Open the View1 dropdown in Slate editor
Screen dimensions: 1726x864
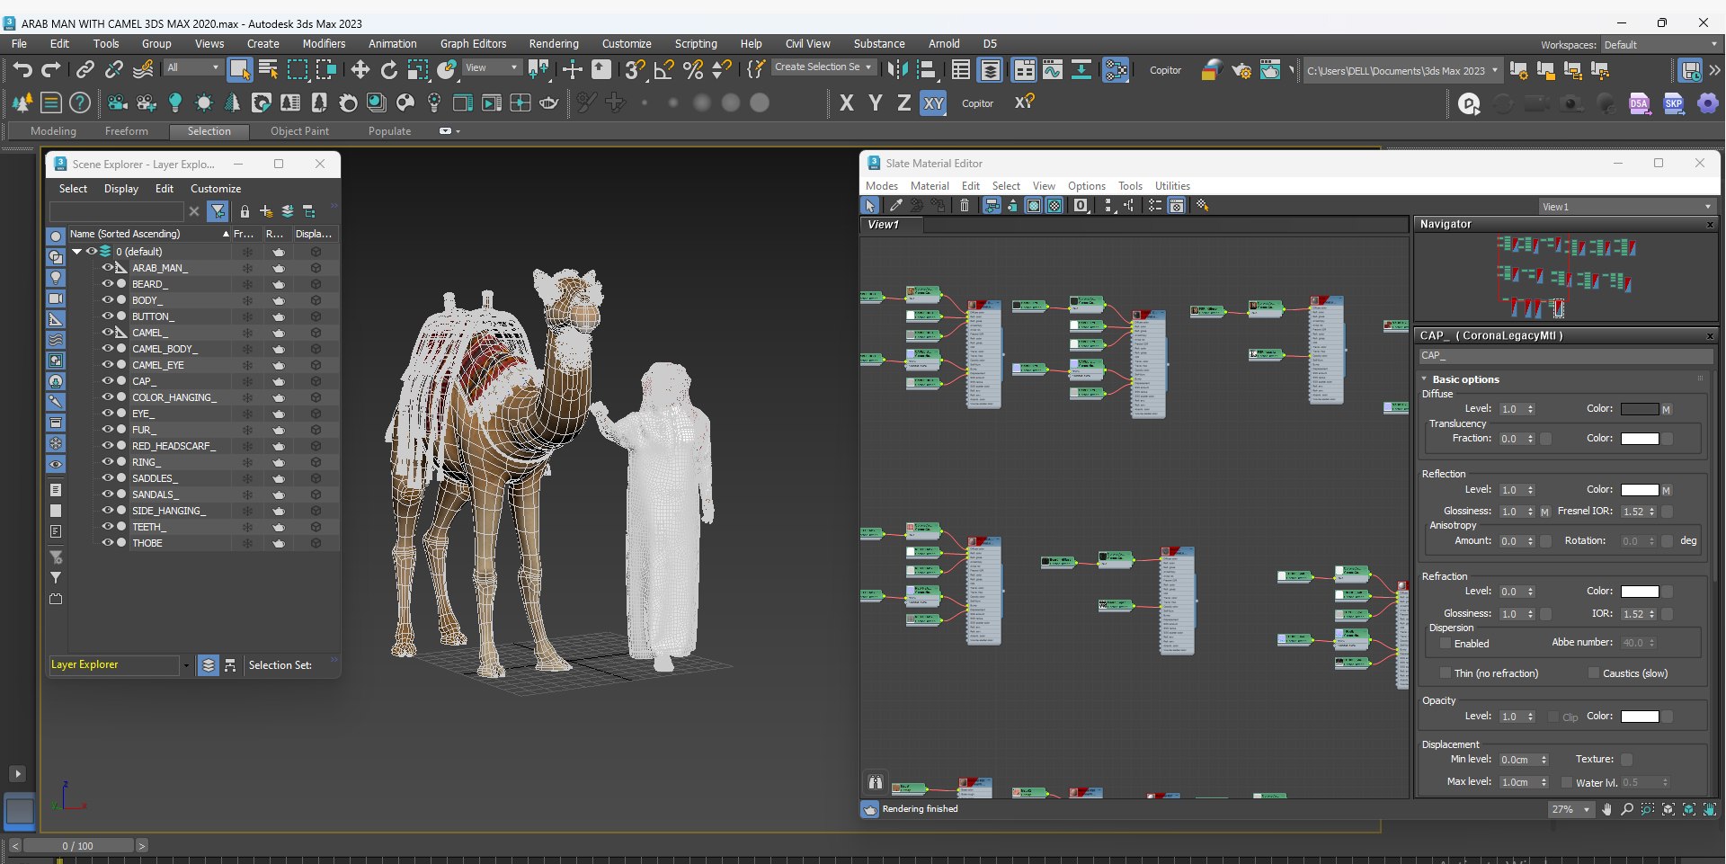point(1627,207)
